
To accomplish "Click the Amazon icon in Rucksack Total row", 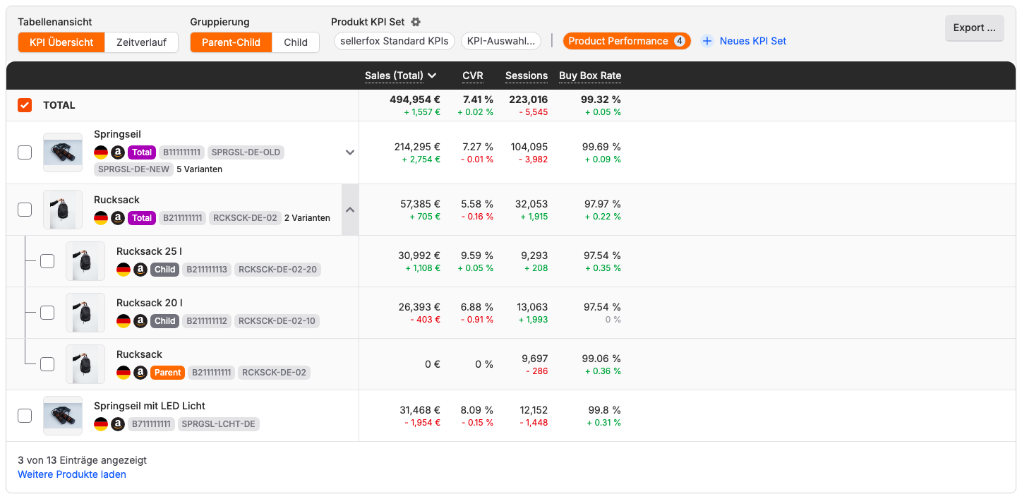I will [118, 218].
